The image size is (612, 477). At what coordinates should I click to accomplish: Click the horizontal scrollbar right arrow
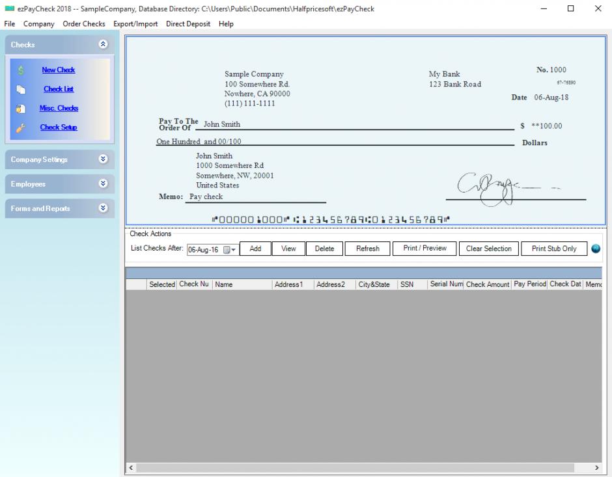(x=597, y=468)
